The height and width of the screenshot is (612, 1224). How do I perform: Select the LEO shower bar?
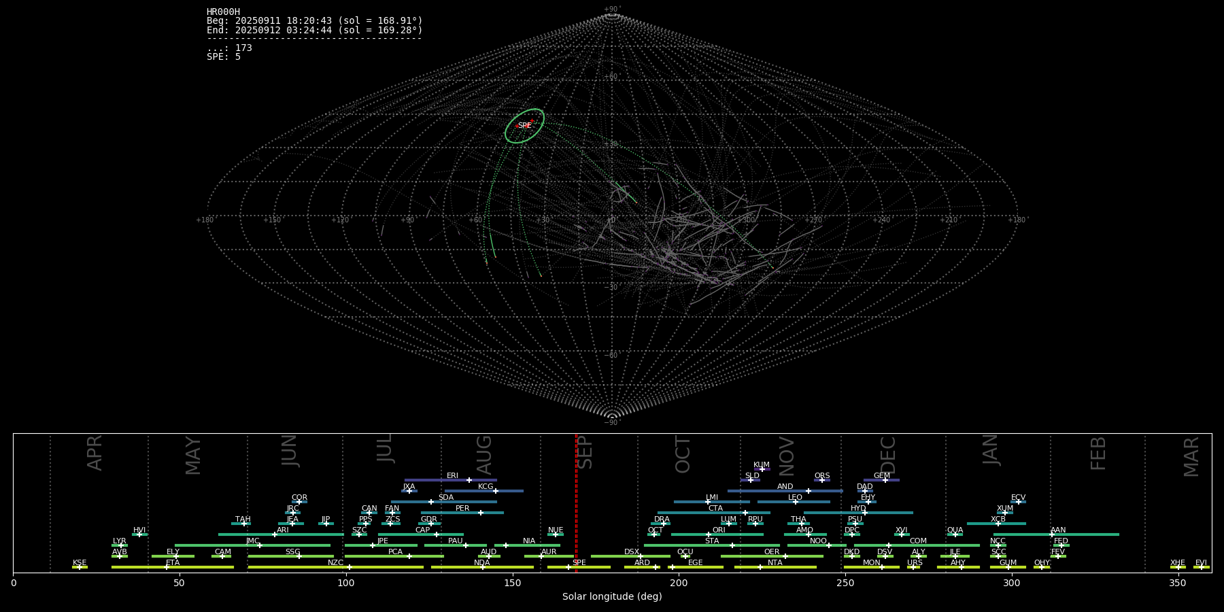coord(794,502)
